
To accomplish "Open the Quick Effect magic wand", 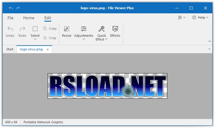I will 102,29.
